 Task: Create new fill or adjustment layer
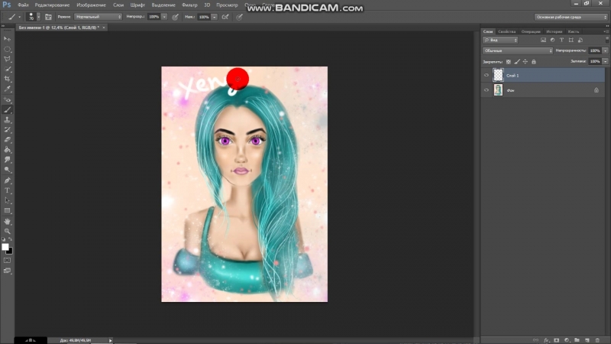pyautogui.click(x=567, y=340)
